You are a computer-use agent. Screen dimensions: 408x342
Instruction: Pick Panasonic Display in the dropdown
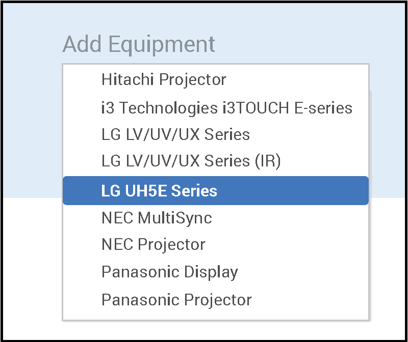pyautogui.click(x=169, y=272)
